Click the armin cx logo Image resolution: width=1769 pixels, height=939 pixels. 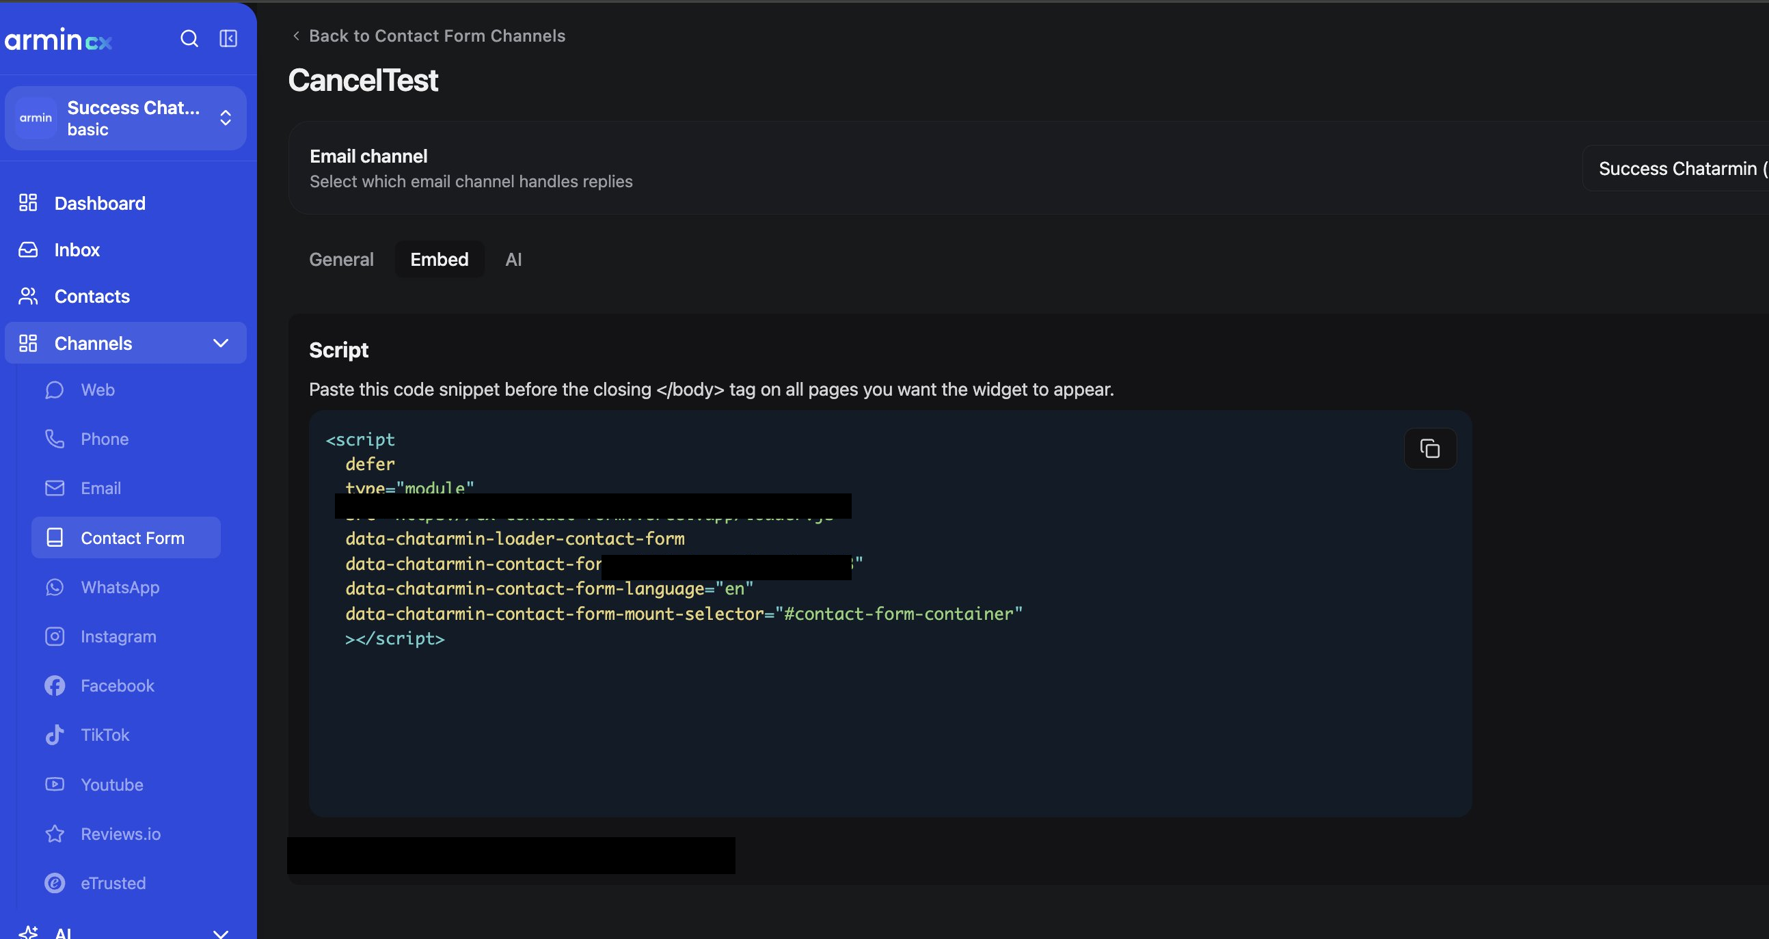tap(58, 40)
